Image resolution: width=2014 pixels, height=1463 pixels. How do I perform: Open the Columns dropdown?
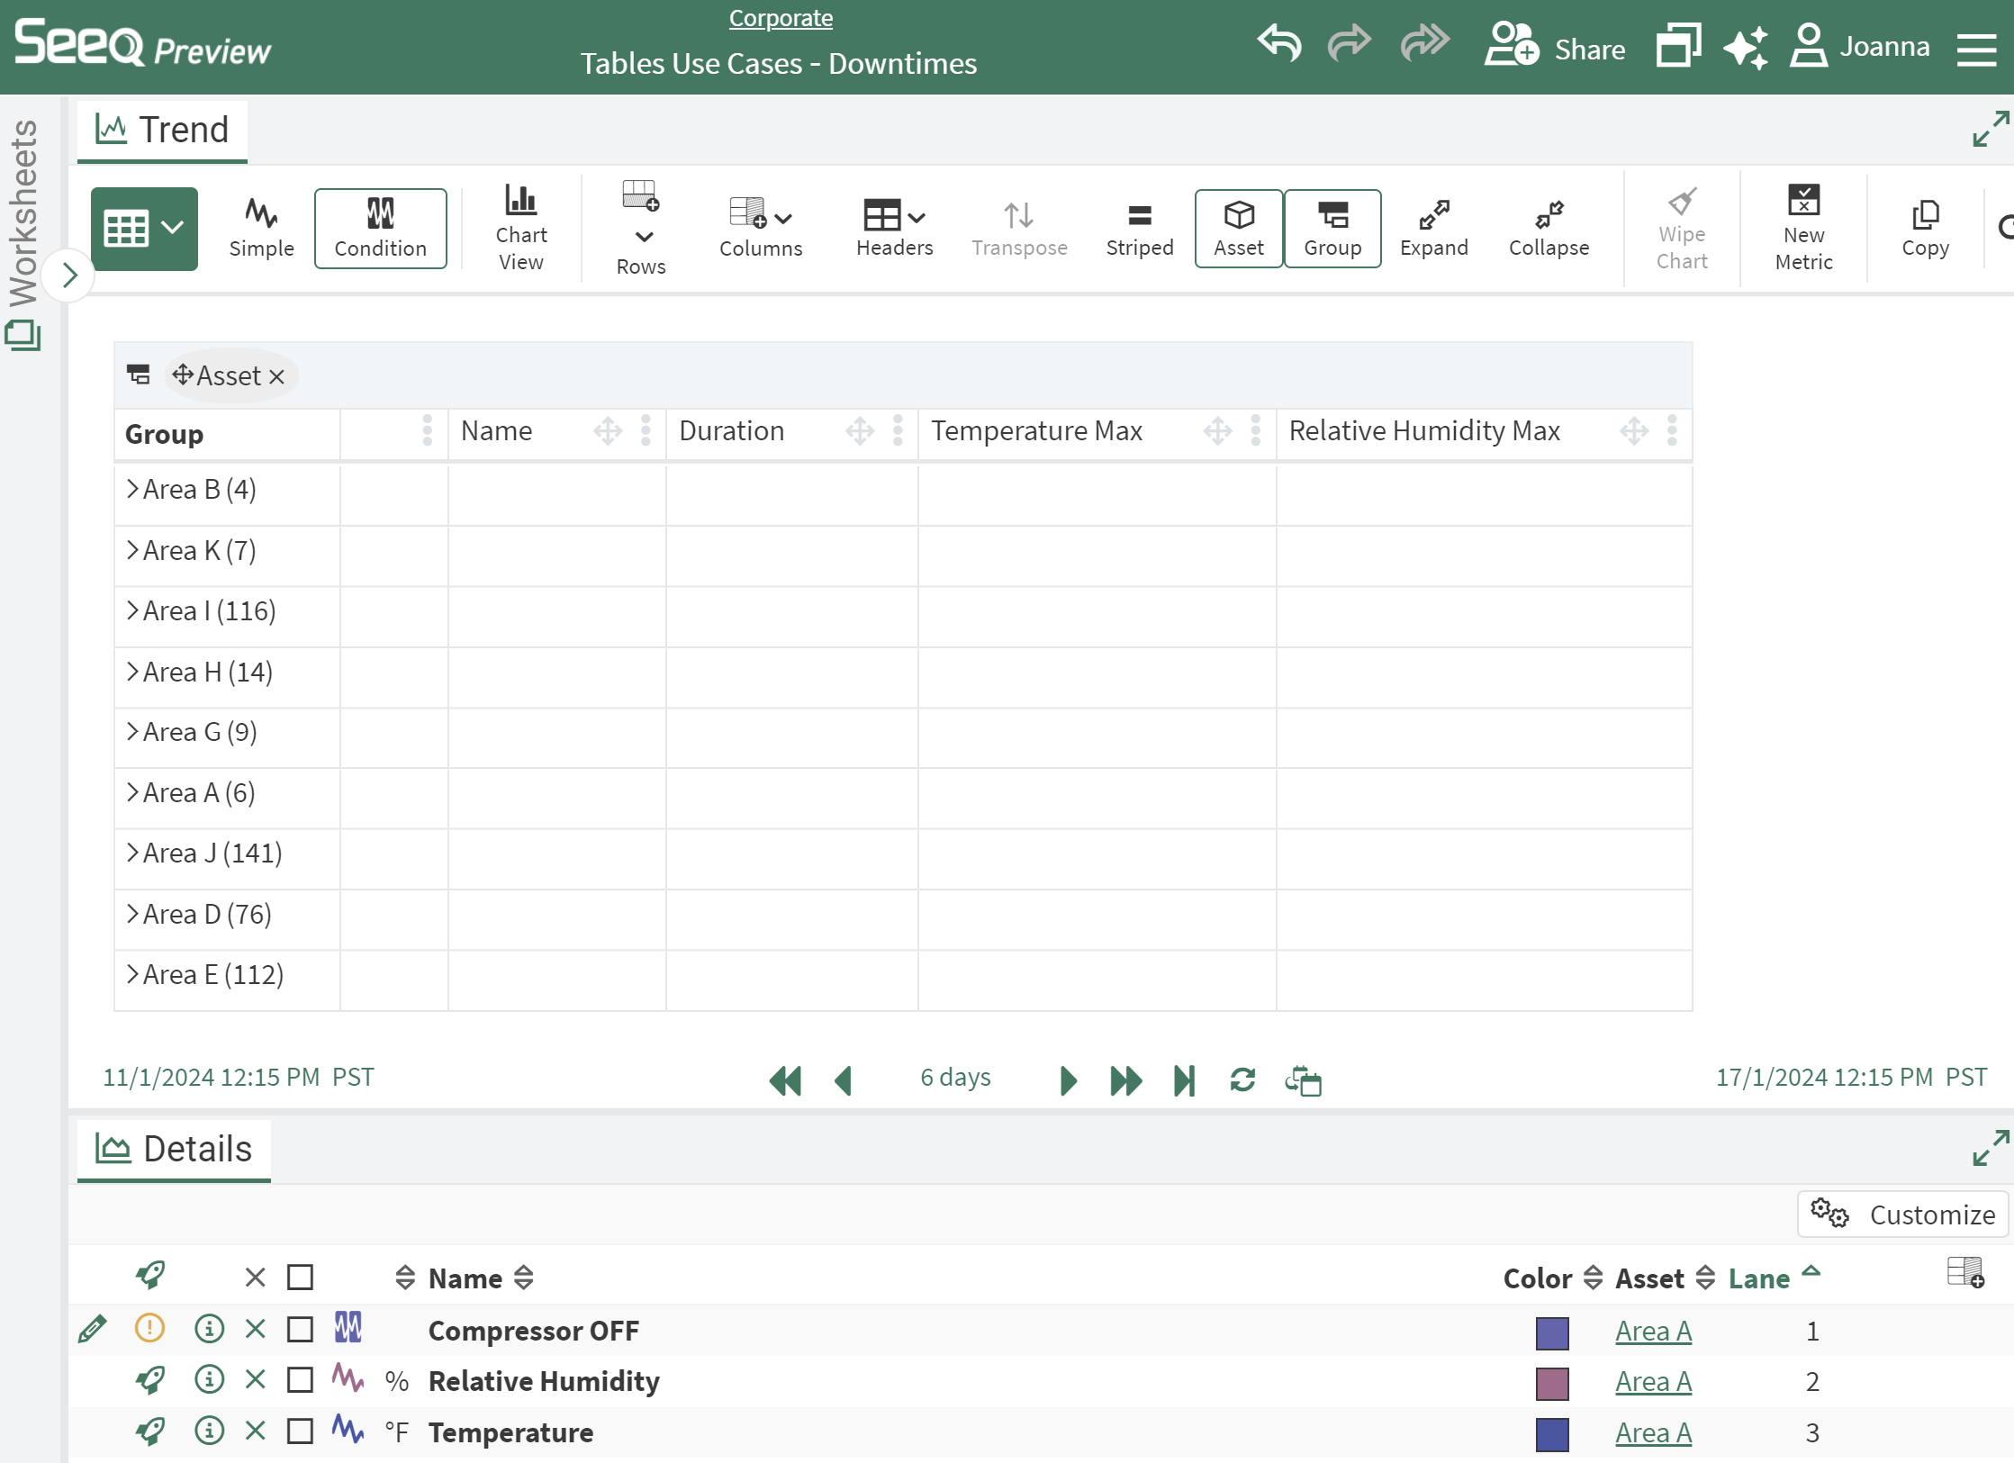click(x=761, y=229)
